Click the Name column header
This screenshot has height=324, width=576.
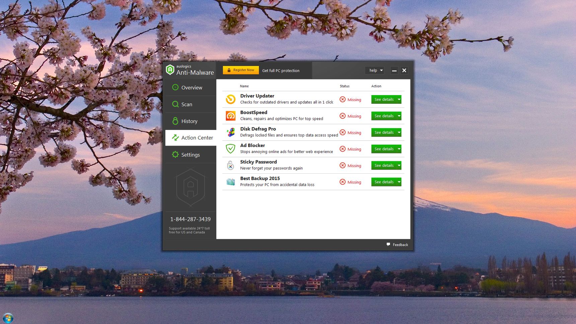[244, 86]
